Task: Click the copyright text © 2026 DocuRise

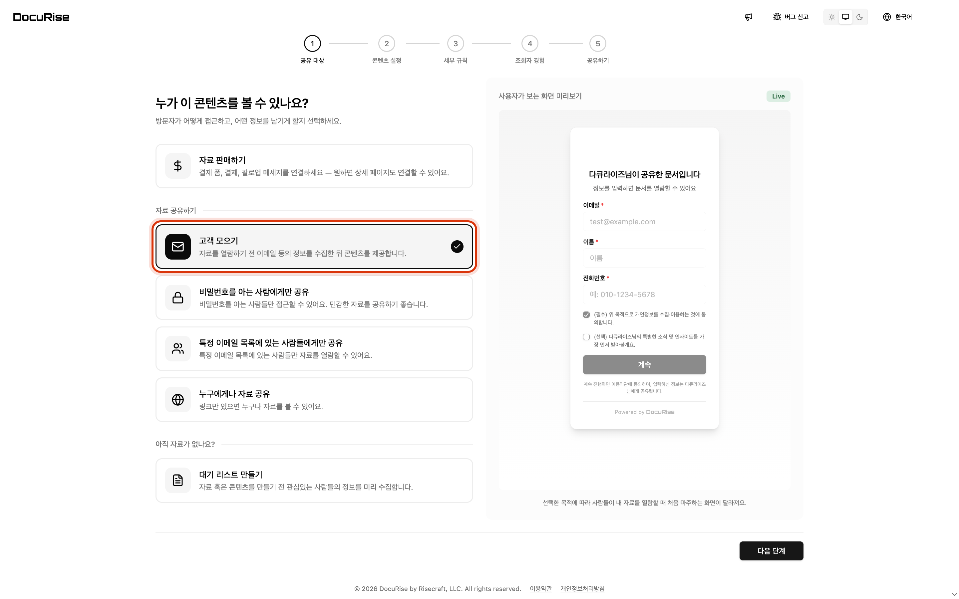Action: click(x=438, y=589)
